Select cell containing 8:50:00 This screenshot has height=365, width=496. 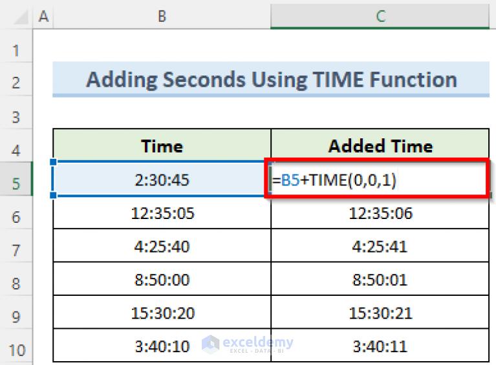[162, 280]
